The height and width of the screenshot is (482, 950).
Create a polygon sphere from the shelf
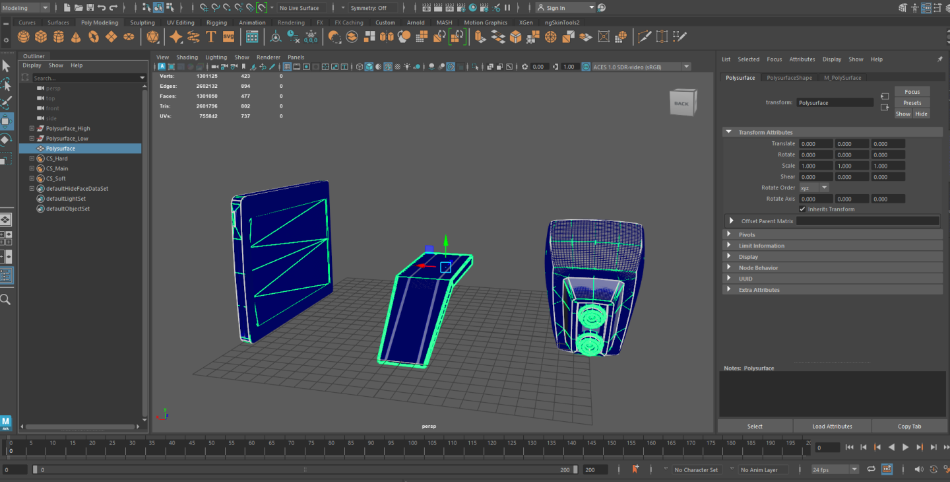point(24,36)
